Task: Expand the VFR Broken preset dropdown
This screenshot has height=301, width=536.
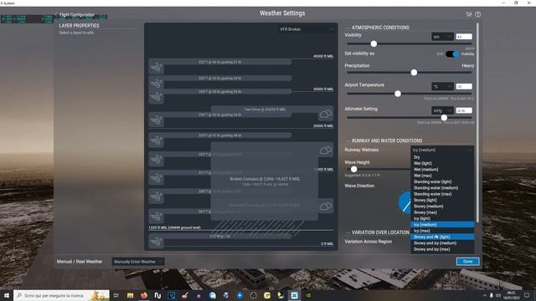Action: pyautogui.click(x=306, y=29)
